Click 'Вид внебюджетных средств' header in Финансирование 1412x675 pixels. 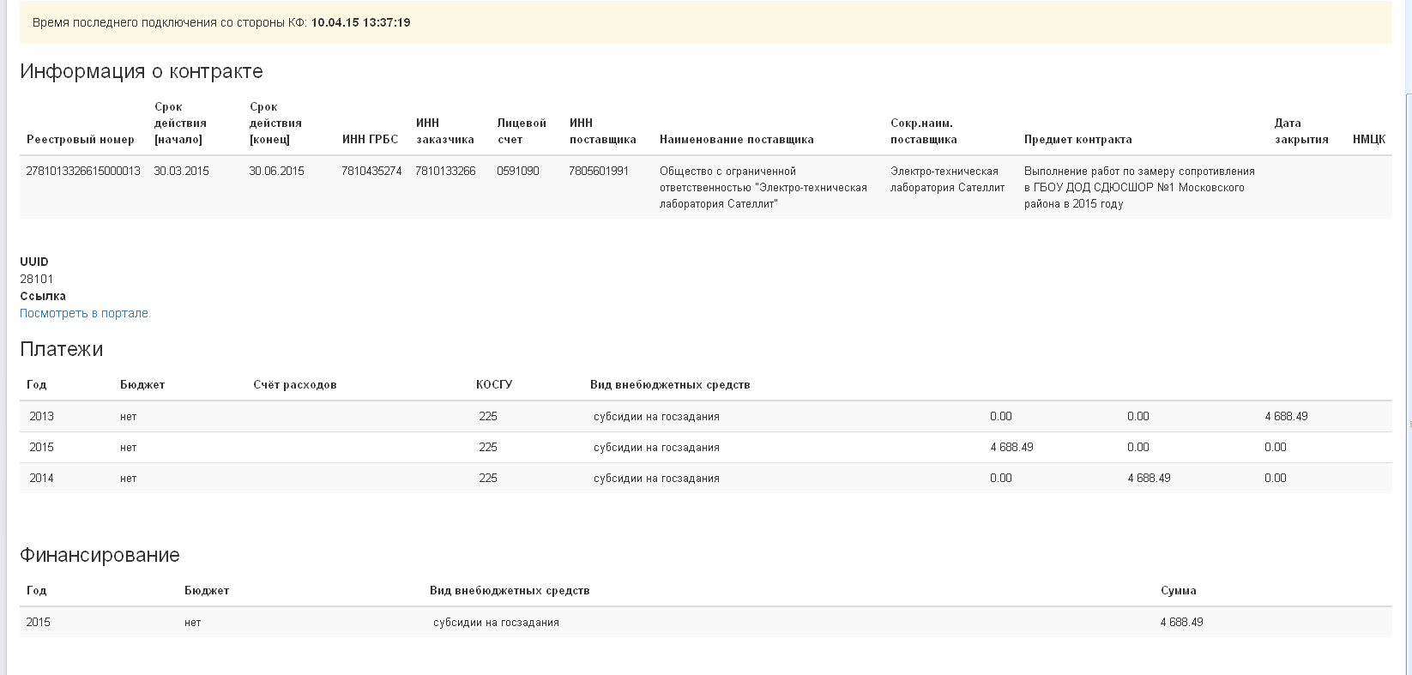(x=510, y=590)
